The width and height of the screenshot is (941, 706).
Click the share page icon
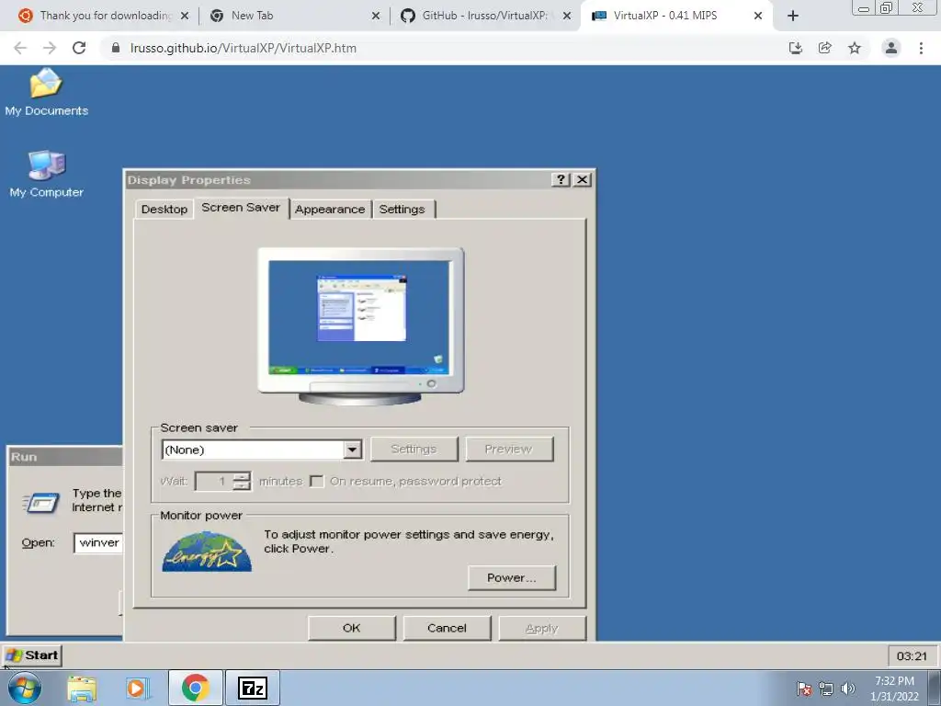tap(825, 48)
